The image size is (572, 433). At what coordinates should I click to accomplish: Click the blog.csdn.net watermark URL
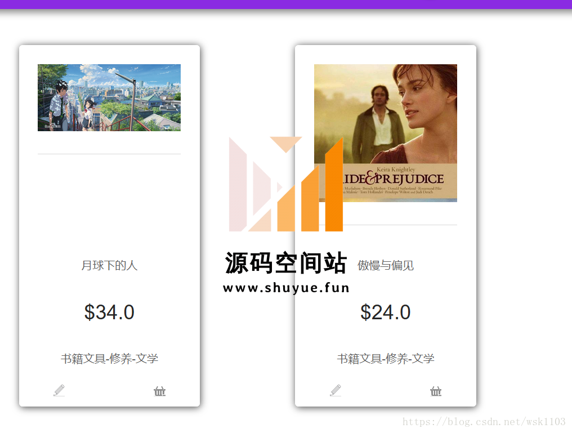pyautogui.click(x=484, y=422)
